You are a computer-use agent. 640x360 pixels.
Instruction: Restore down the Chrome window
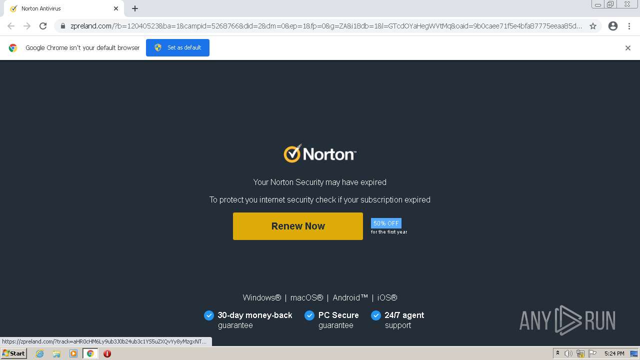[x=610, y=4]
